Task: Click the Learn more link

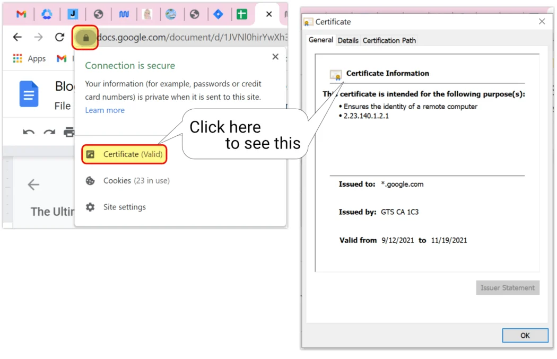Action: 105,110
